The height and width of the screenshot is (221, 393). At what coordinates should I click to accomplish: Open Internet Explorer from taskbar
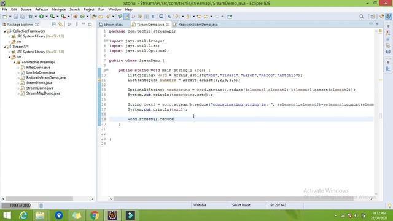[x=23, y=215]
